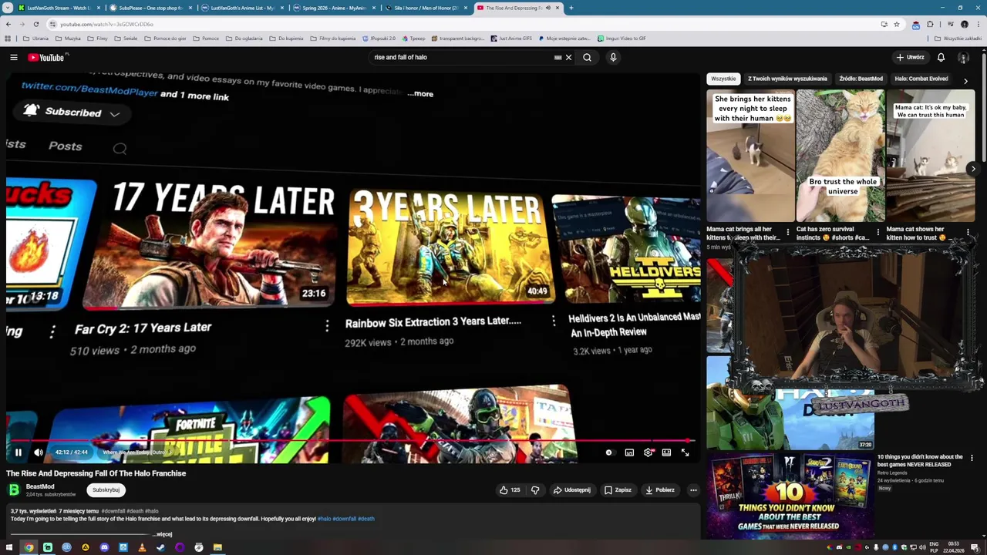The image size is (987, 555).
Task: Open options for '10 things you didn't know' video
Action: (972, 458)
